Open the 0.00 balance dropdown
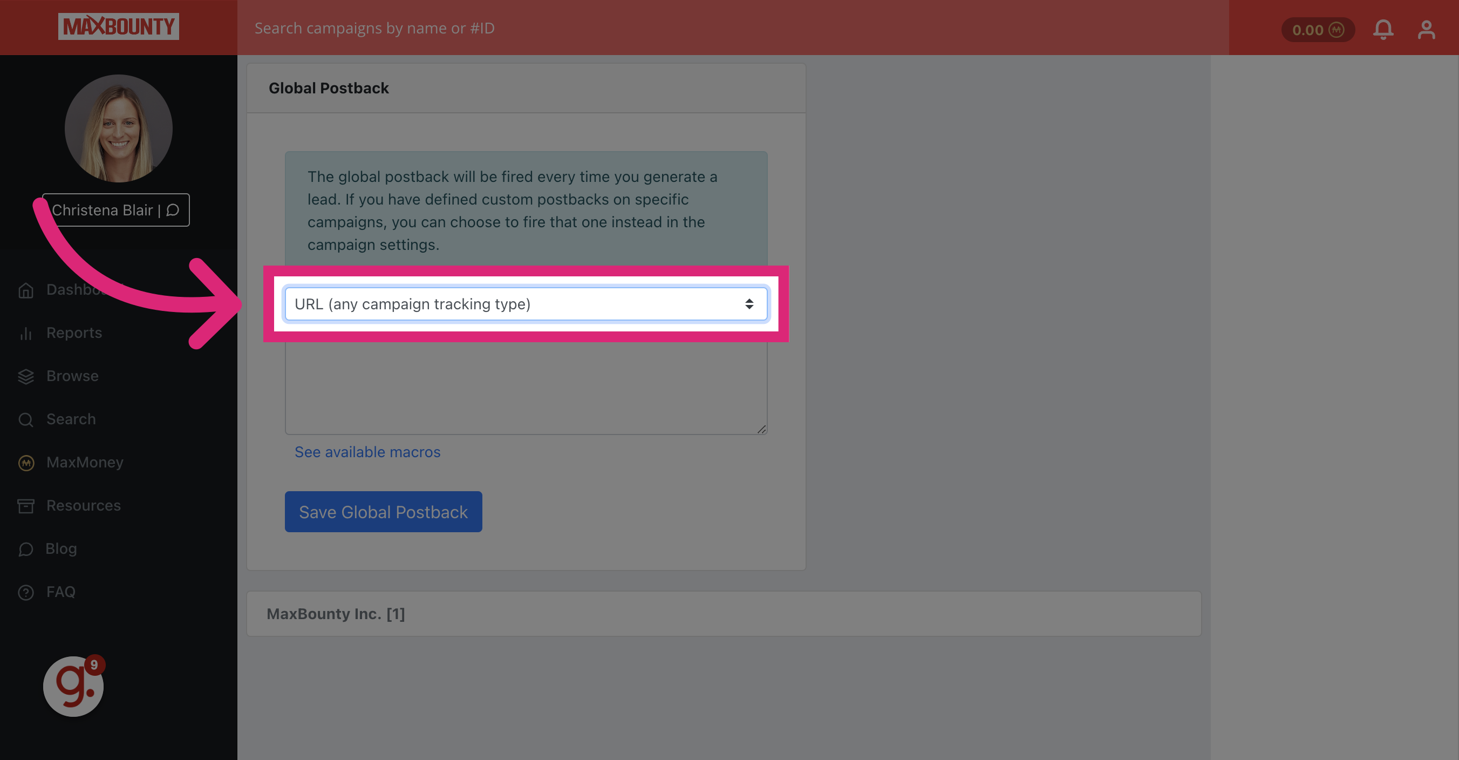The height and width of the screenshot is (760, 1459). (x=1318, y=30)
